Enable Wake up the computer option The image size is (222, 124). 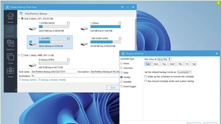(146, 76)
